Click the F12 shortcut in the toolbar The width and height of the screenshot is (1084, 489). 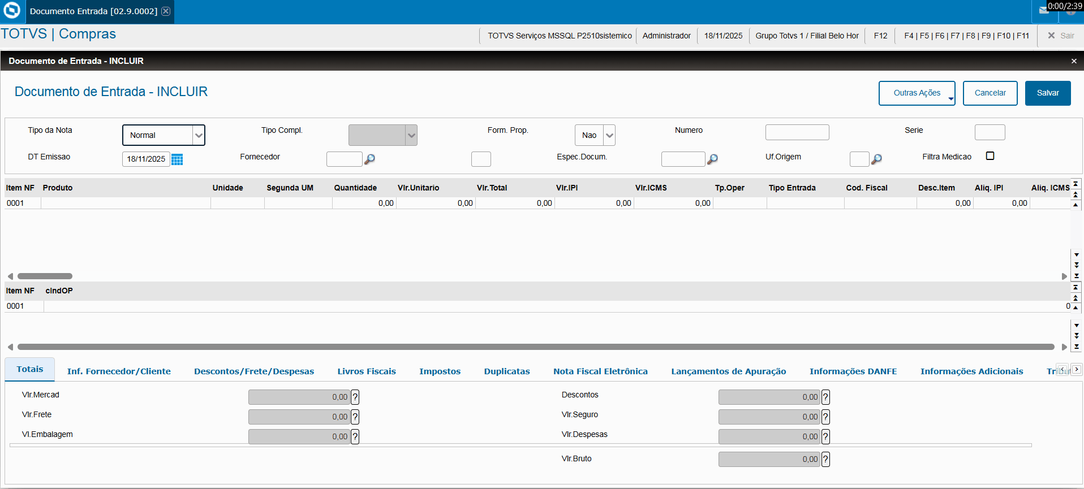click(x=880, y=36)
